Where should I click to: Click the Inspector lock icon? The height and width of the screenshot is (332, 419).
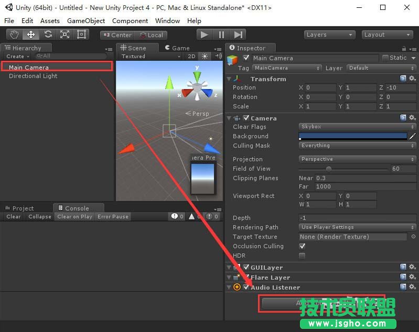pos(404,49)
